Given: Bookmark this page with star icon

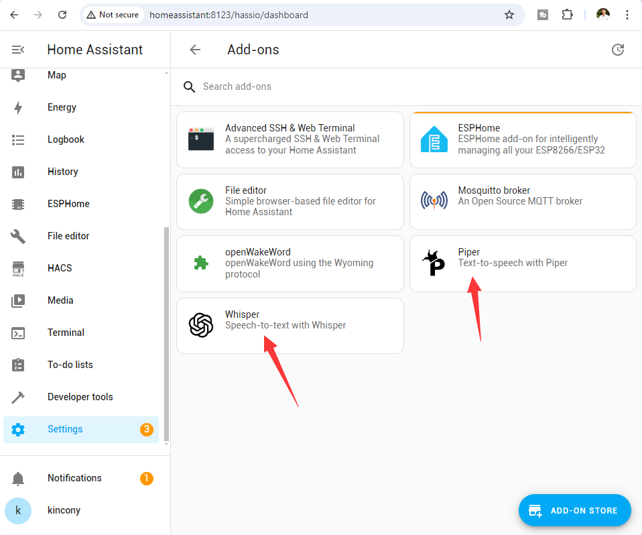Looking at the screenshot, I should click(509, 15).
